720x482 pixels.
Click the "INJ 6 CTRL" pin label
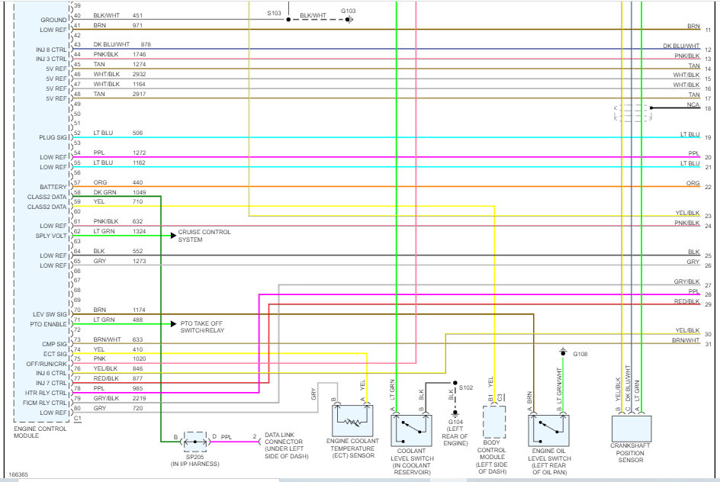coord(51,374)
